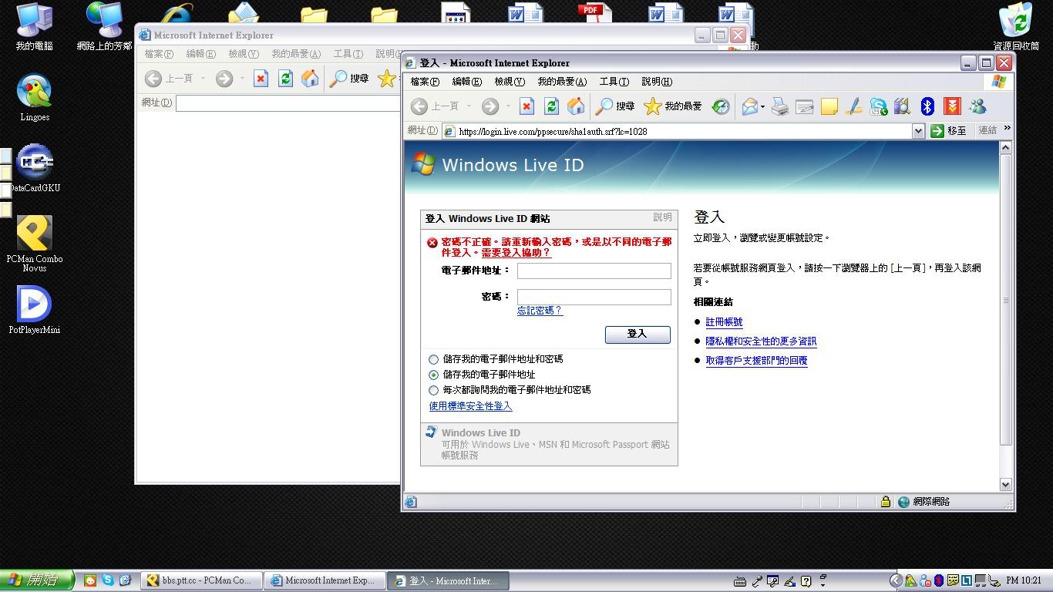The width and height of the screenshot is (1053, 592).
Task: Expand the toolbar overflow chevron beside 連結
Action: pos(1007,129)
